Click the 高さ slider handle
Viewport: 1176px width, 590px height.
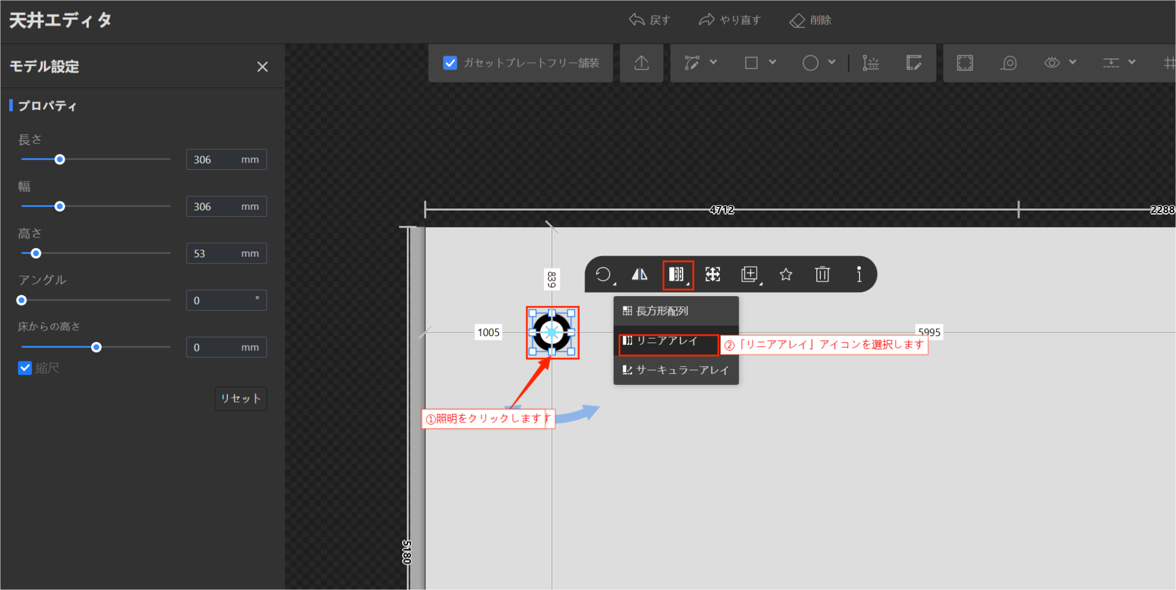pyautogui.click(x=36, y=253)
